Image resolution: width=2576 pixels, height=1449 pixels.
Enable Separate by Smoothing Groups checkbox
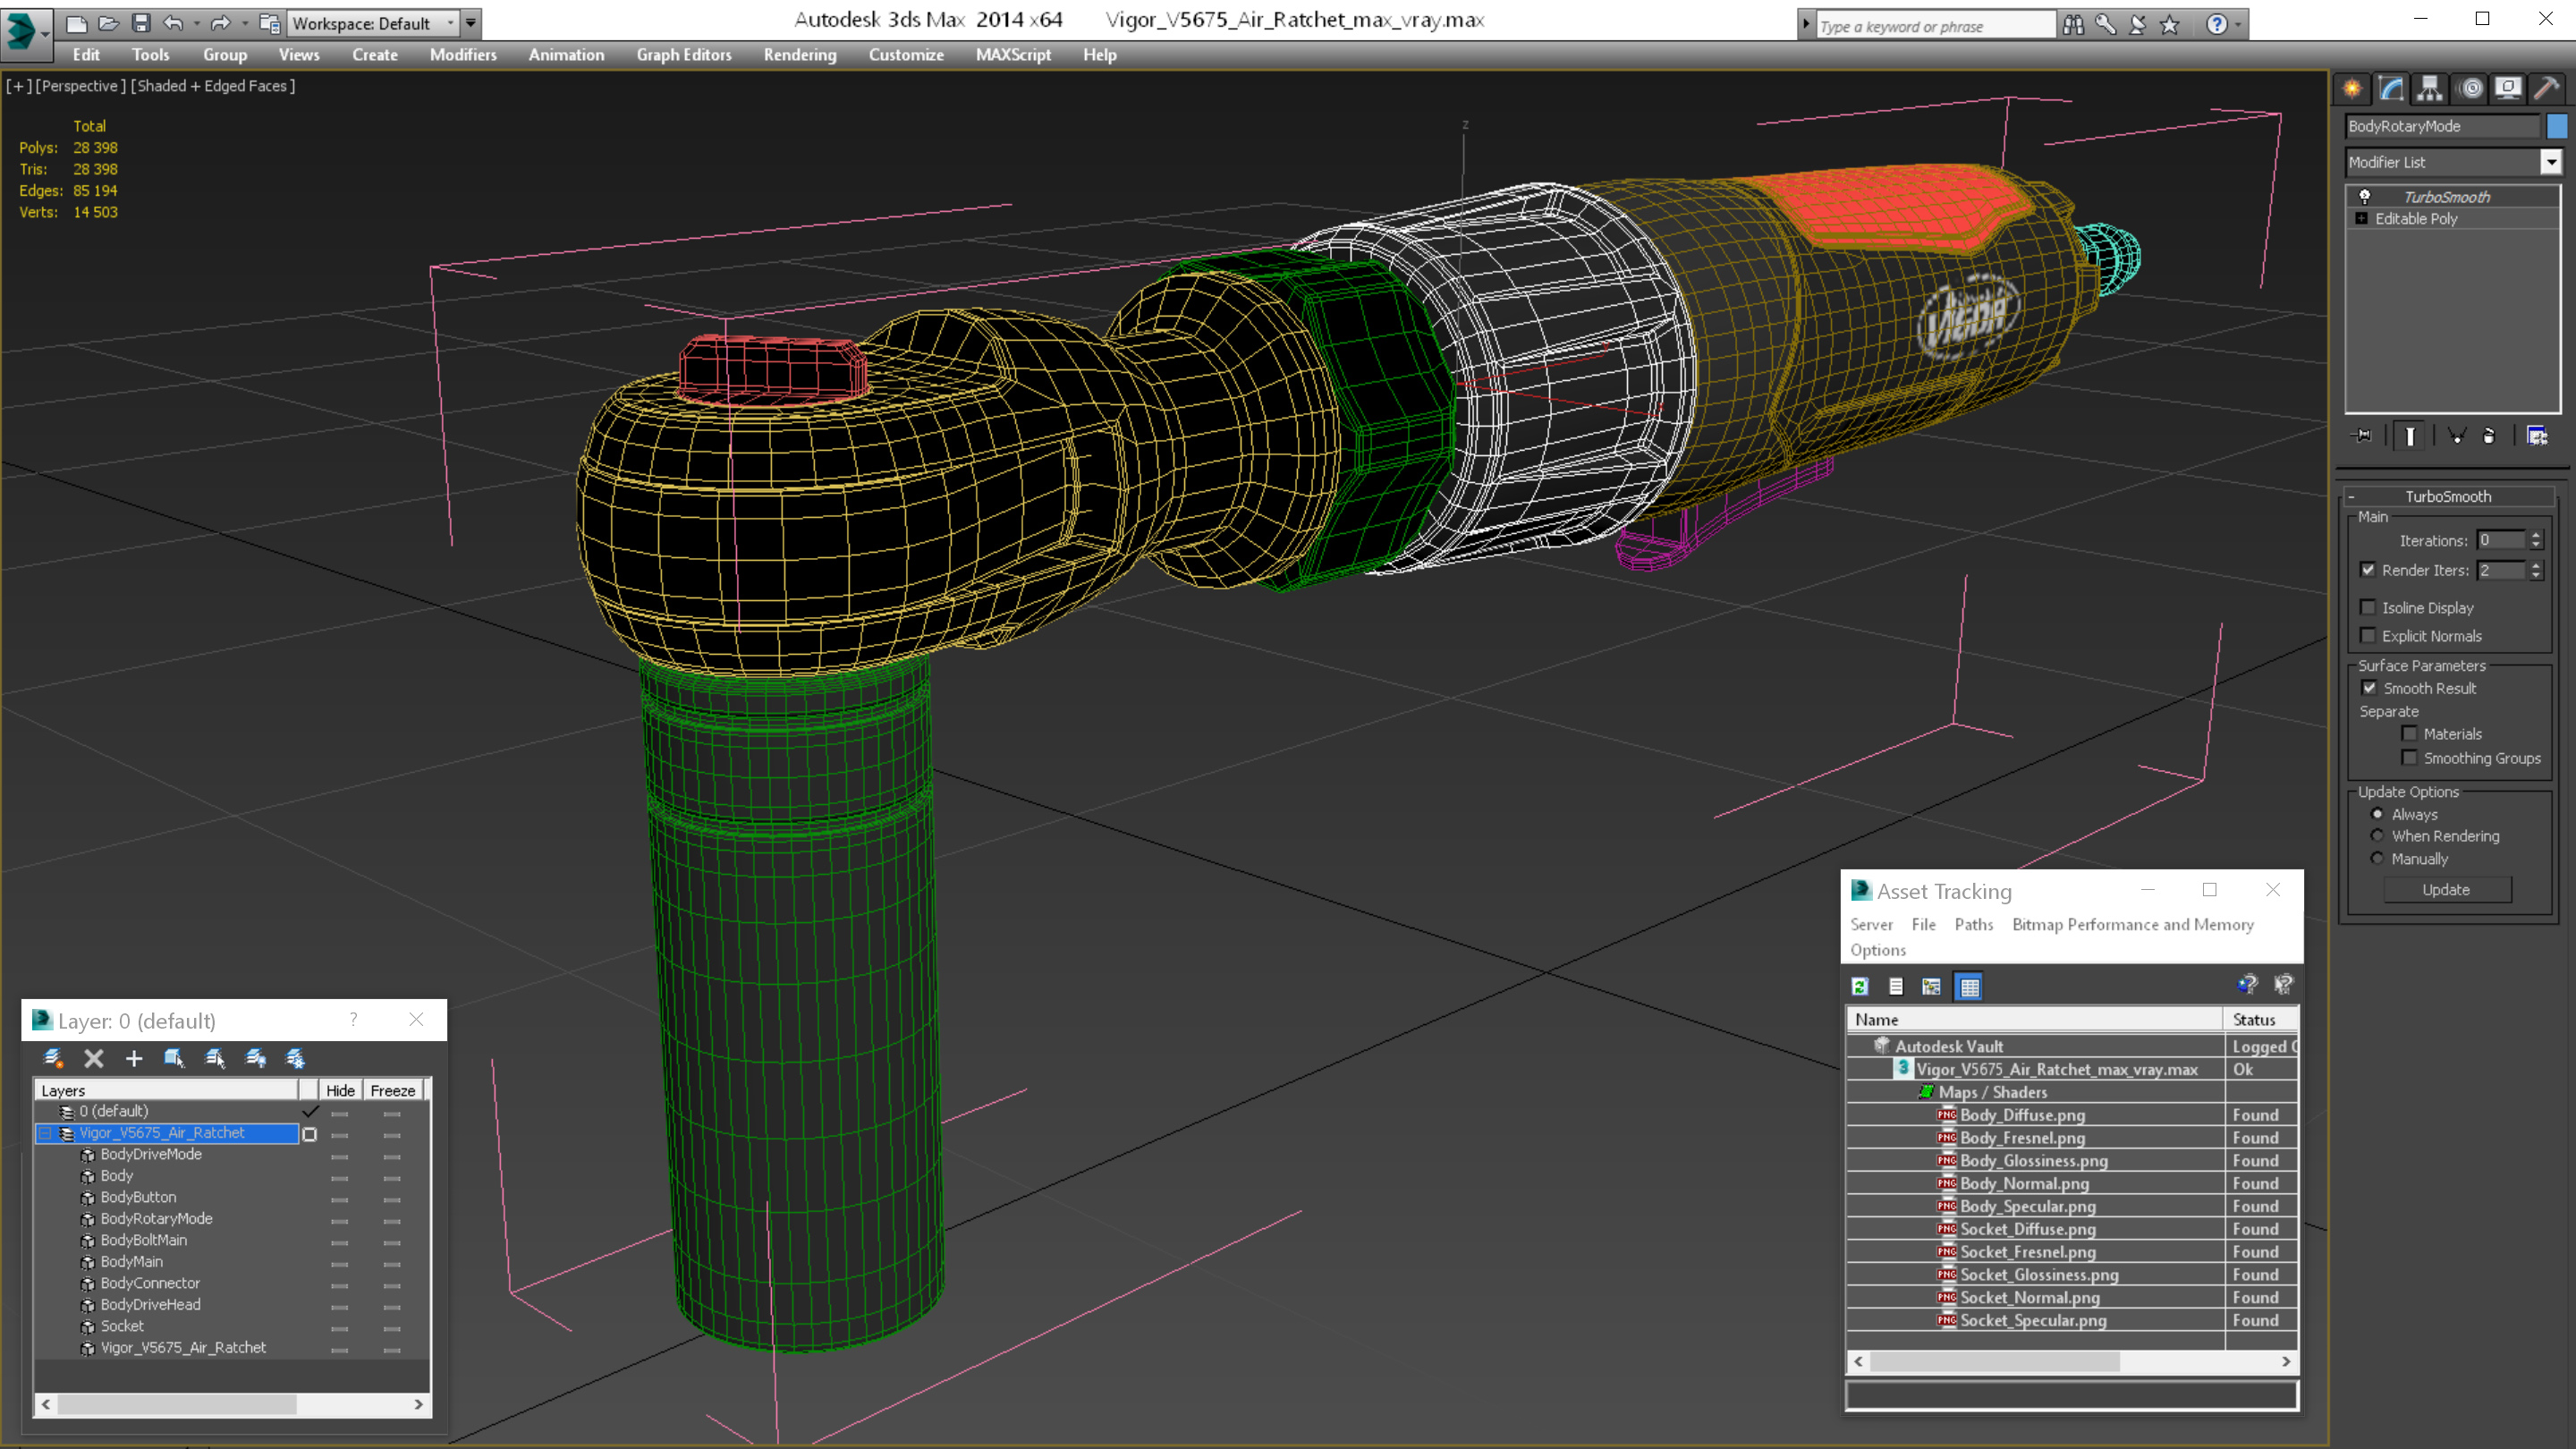click(x=2410, y=757)
